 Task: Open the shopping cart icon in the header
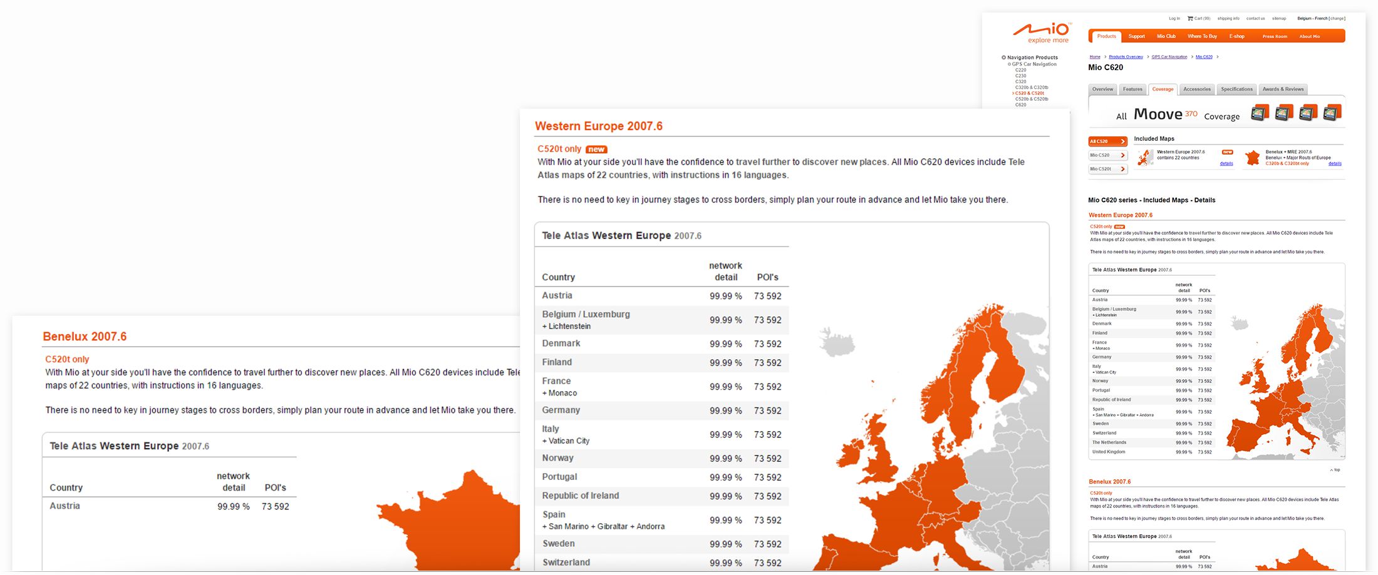point(1190,18)
